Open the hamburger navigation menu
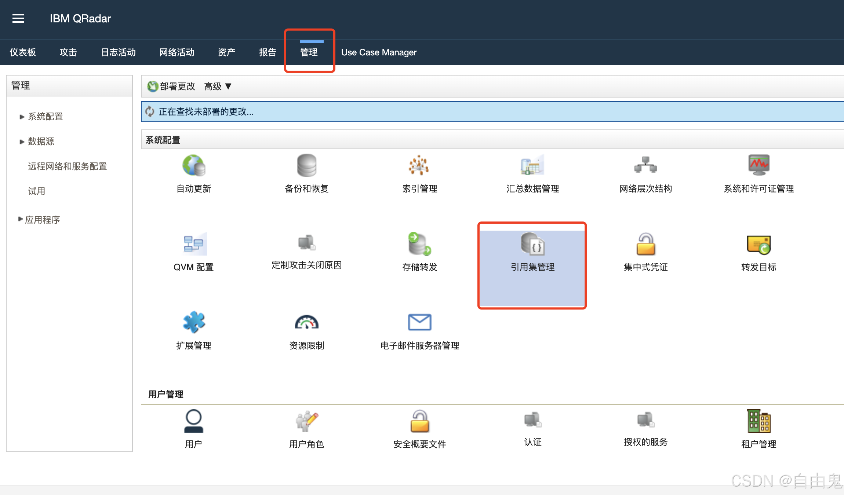This screenshot has height=495, width=844. coord(18,18)
